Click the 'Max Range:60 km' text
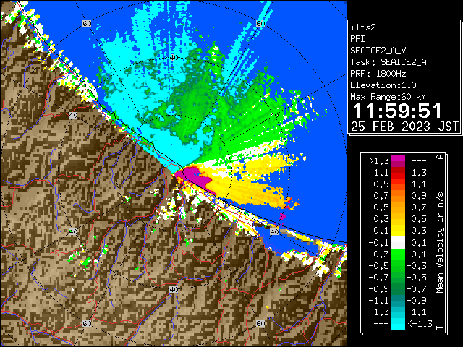Image resolution: width=463 pixels, height=347 pixels. (388, 97)
